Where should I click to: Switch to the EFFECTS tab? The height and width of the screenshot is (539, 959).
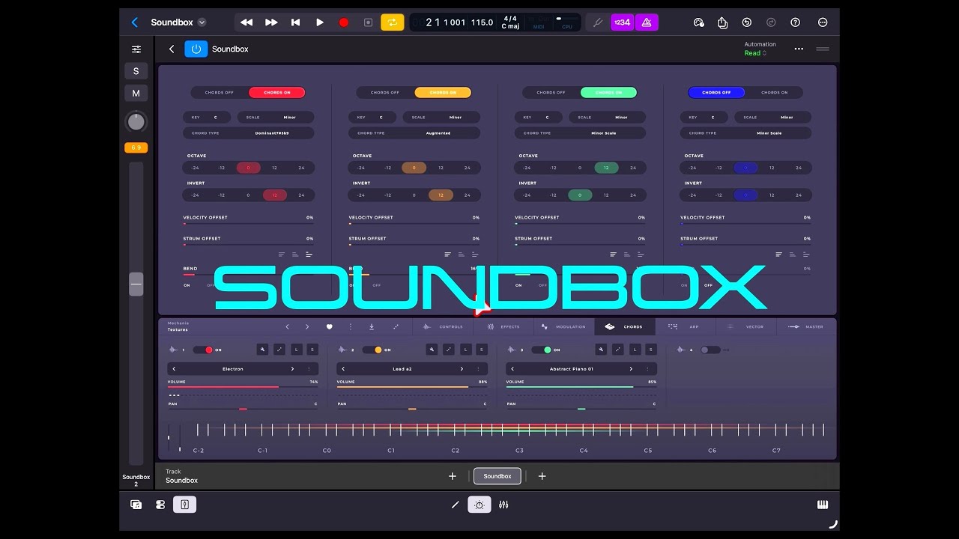pyautogui.click(x=503, y=327)
